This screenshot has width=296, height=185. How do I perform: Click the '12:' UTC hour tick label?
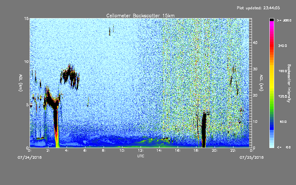(141, 151)
